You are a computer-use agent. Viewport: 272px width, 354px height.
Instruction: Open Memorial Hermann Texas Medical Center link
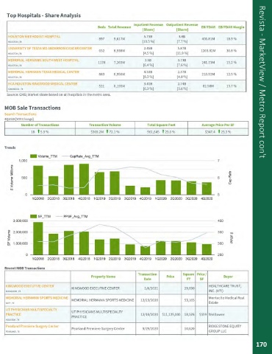click(43, 72)
